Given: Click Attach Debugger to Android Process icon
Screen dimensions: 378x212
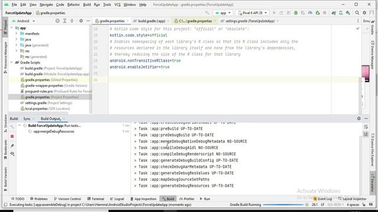Looking at the screenshot, I should tap(318, 13).
